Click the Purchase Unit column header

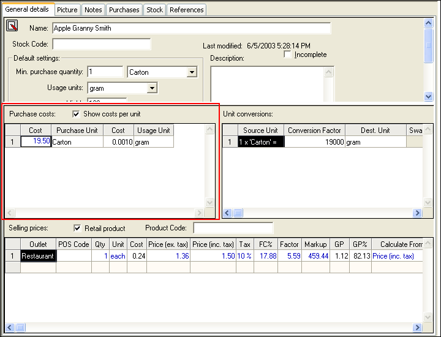pos(77,131)
